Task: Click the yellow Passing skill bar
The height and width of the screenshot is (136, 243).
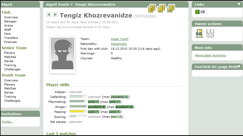Action: point(78,111)
